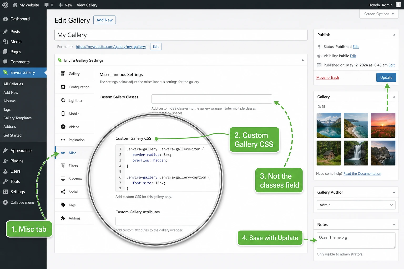The width and height of the screenshot is (404, 269).
Task: Click Edit link next to Visibility: Public
Action: point(353,56)
